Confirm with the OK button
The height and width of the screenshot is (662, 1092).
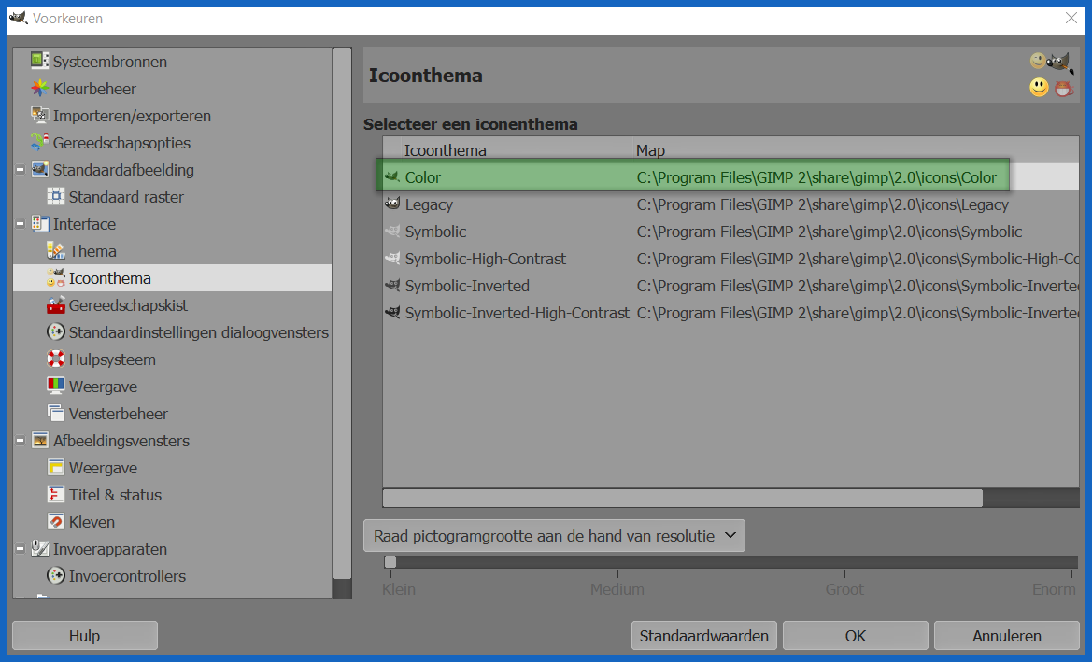tap(856, 636)
